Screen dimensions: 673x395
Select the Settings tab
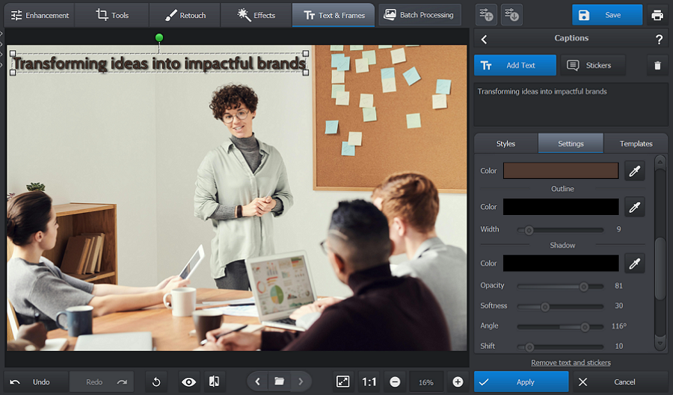click(x=571, y=143)
